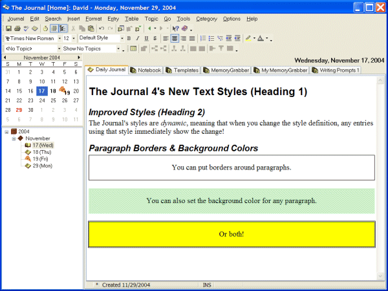This screenshot has width=388, height=291.
Task: Click the context Help pointer icon
Action: pos(175,29)
